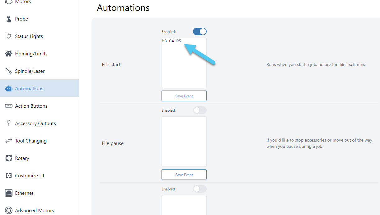
Task: Save the File pause event
Action: click(x=184, y=175)
